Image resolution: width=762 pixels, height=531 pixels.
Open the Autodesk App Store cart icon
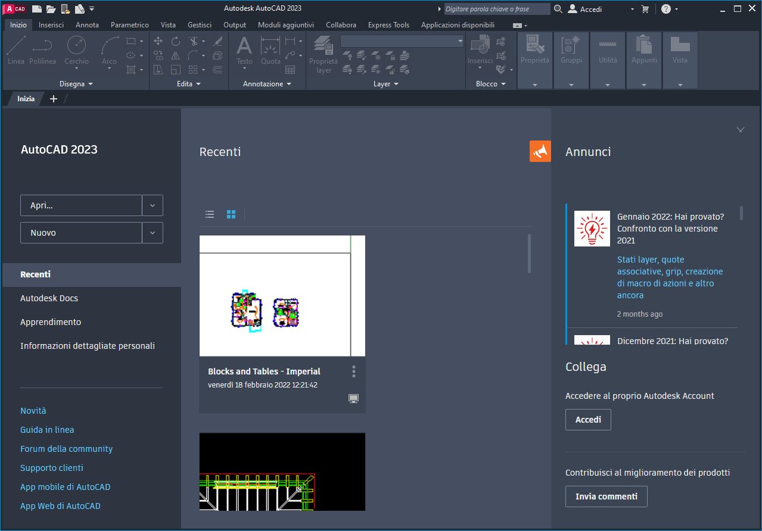(645, 9)
